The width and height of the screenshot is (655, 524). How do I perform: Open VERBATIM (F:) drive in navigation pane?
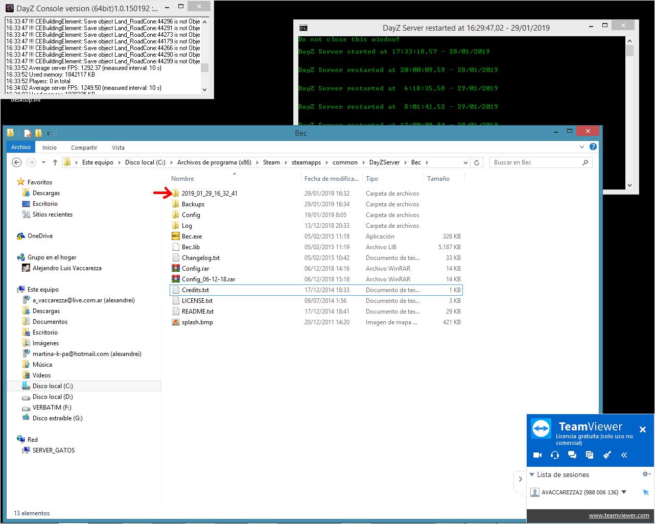coord(52,408)
